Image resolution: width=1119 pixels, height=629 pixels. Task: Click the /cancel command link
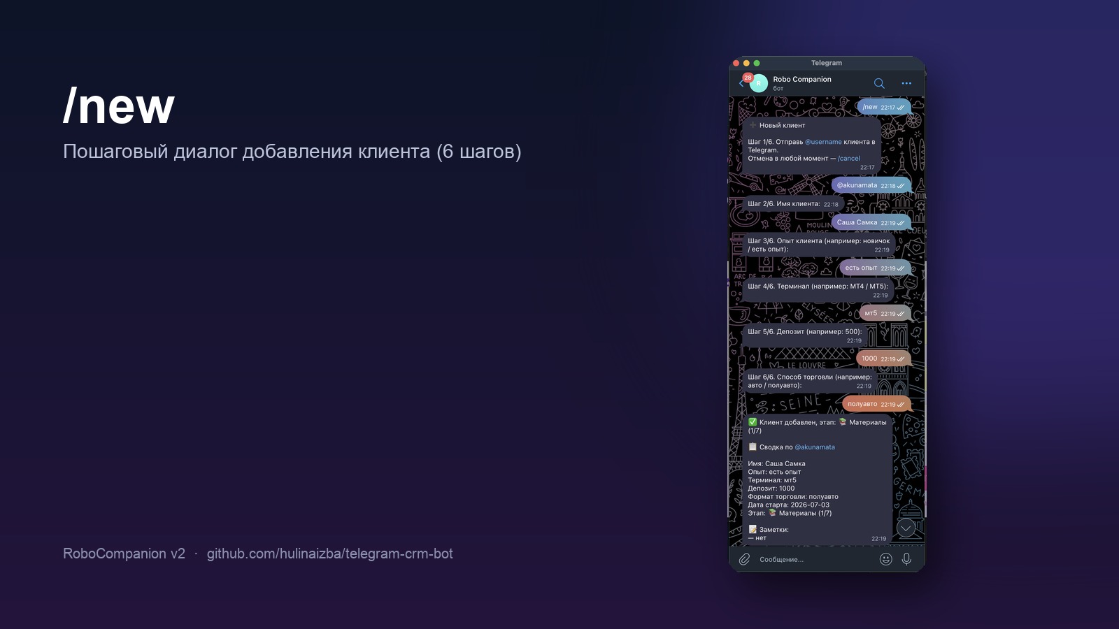pyautogui.click(x=849, y=159)
